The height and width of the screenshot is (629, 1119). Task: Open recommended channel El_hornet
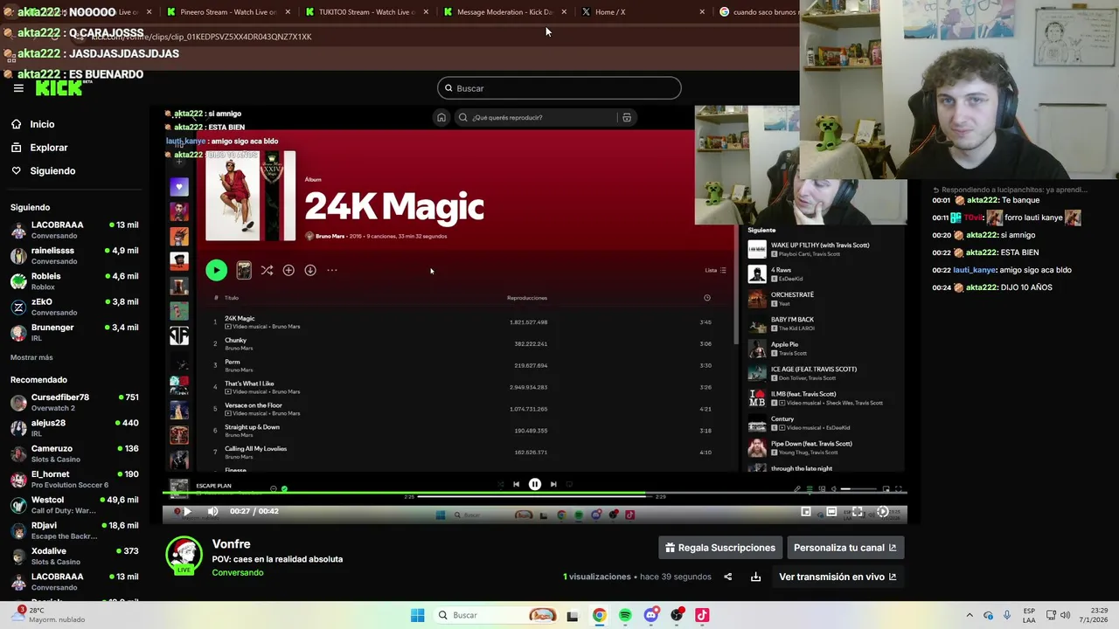click(x=74, y=480)
